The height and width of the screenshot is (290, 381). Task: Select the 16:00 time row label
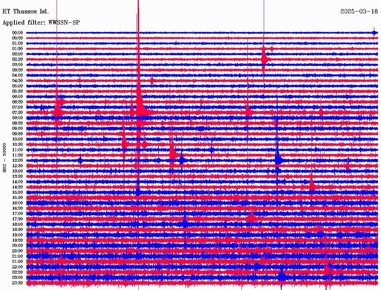pyautogui.click(x=17, y=203)
